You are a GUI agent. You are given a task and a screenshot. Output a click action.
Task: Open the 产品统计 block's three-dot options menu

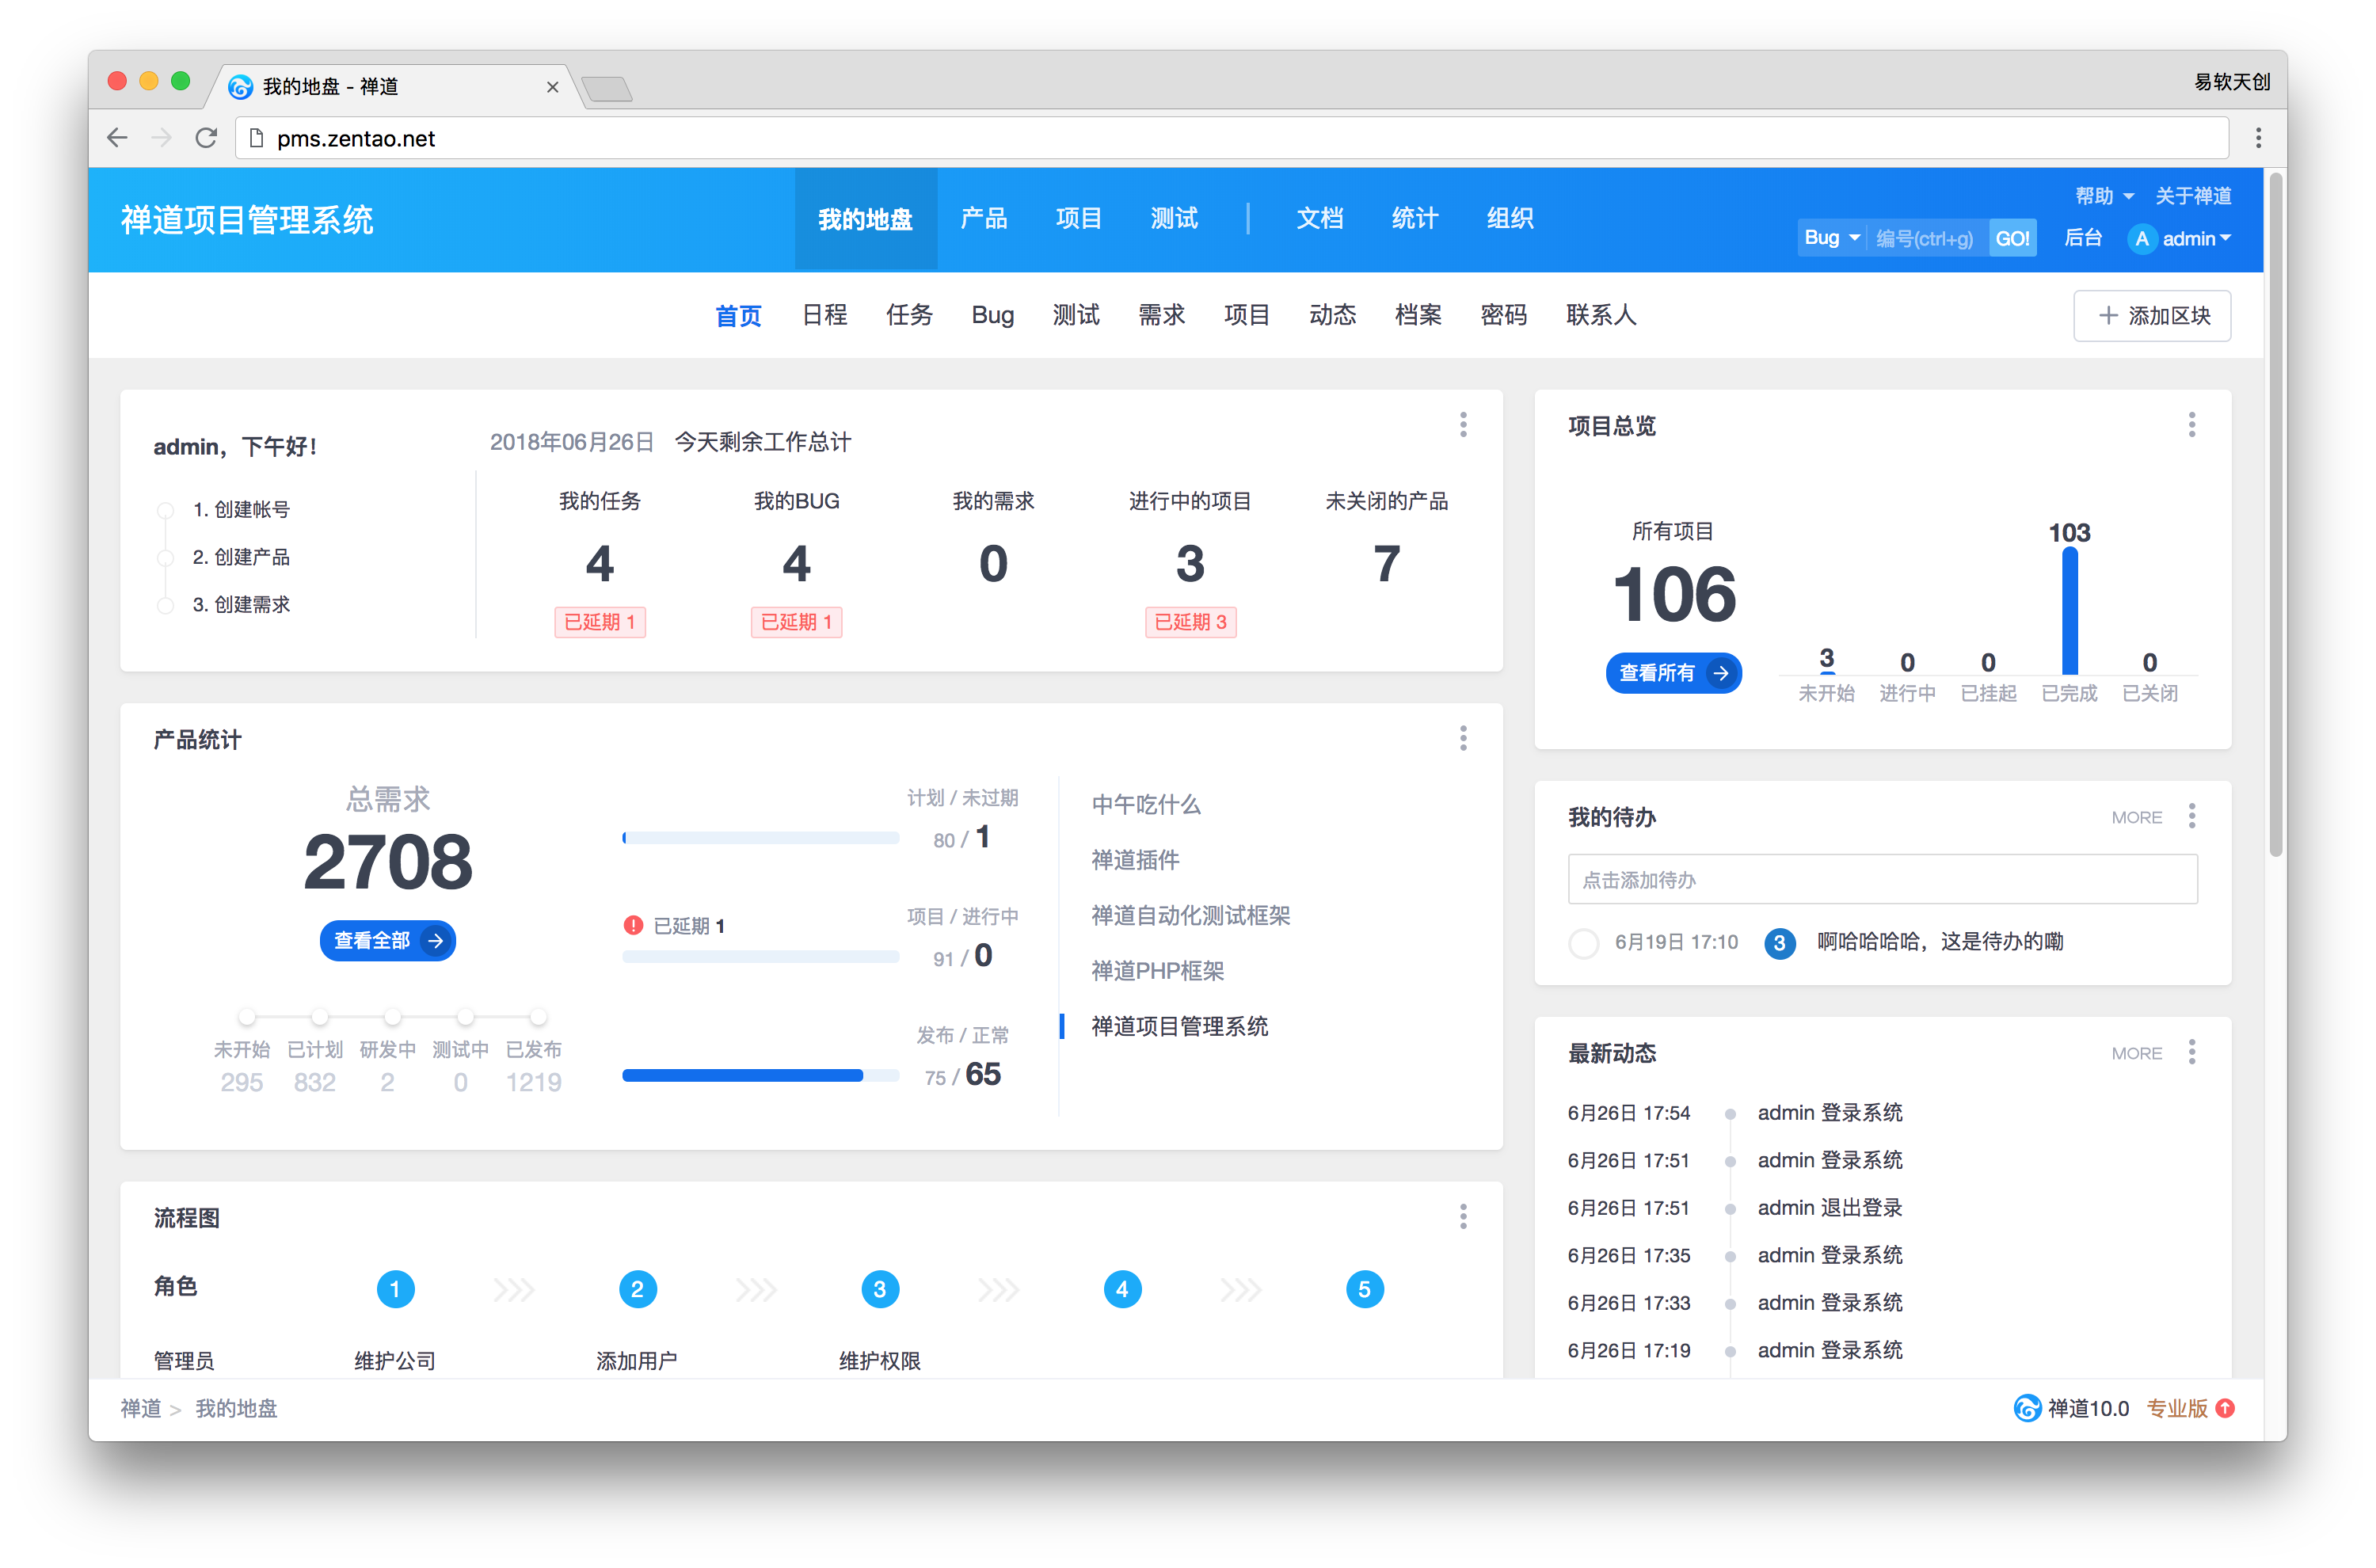point(1463,738)
